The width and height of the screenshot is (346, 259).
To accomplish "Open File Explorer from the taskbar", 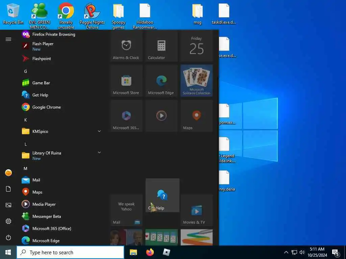I will click(x=133, y=252).
